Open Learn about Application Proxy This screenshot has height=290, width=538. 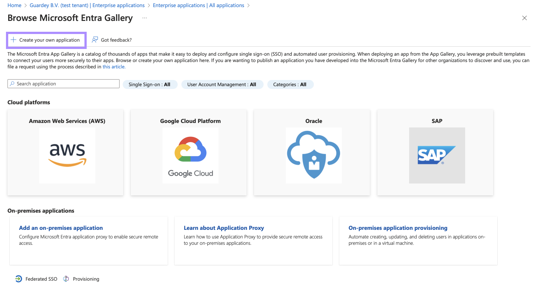224,228
